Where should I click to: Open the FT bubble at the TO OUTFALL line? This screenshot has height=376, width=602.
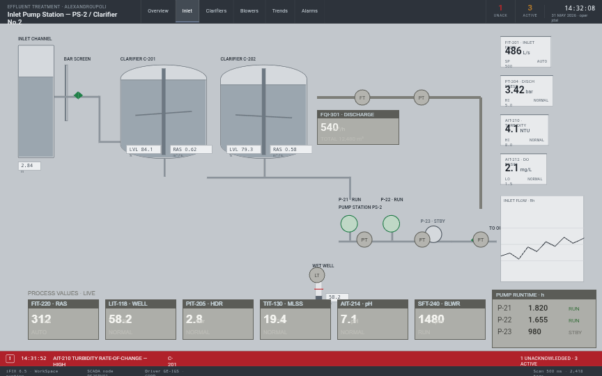481,240
